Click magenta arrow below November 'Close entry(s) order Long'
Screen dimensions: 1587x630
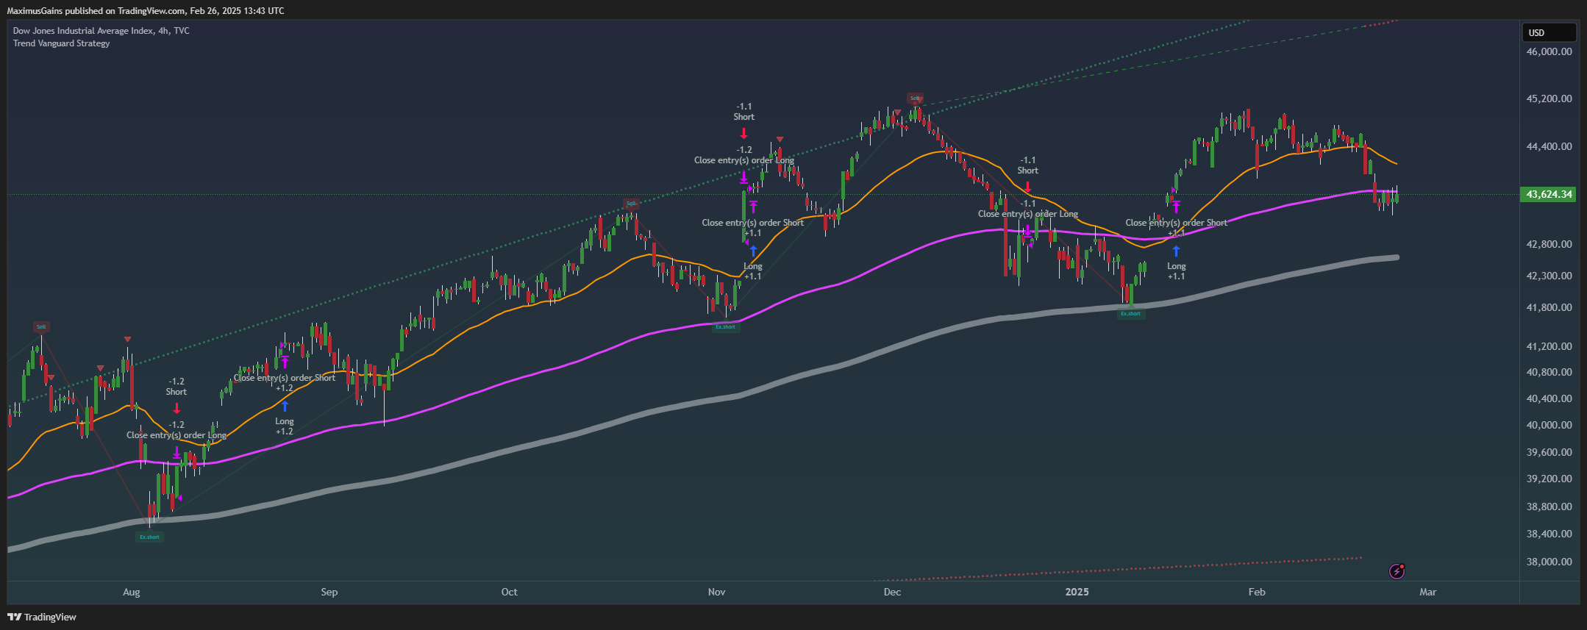pyautogui.click(x=743, y=177)
